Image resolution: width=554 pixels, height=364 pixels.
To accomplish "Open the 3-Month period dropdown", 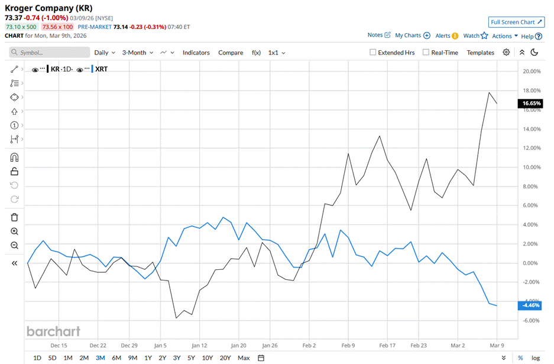I will (x=137, y=52).
